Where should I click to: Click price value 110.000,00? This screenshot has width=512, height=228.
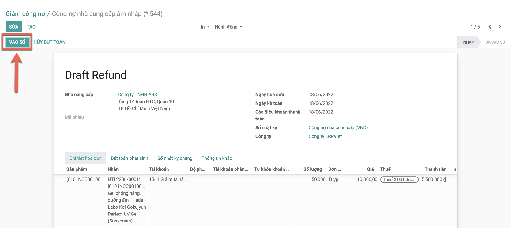[x=366, y=180]
